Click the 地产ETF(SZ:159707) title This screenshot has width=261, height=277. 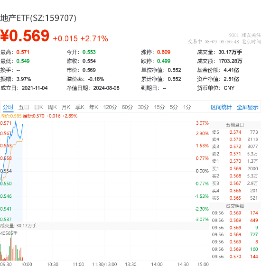38,18
